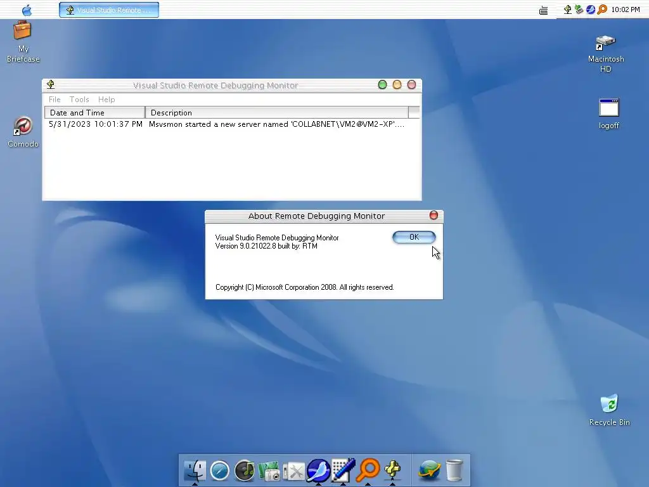Launch SeaMonkey bird icon in dock
Screen dimensions: 649x487
318,471
